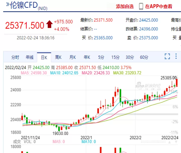Image resolution: width=181 pixels, height=153 pixels.
Task: Click the fullscreen chart icon
Action: coord(167,57)
